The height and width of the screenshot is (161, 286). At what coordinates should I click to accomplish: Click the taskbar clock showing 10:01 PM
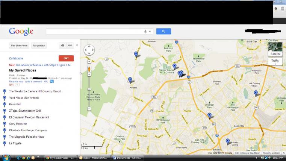tap(278, 158)
